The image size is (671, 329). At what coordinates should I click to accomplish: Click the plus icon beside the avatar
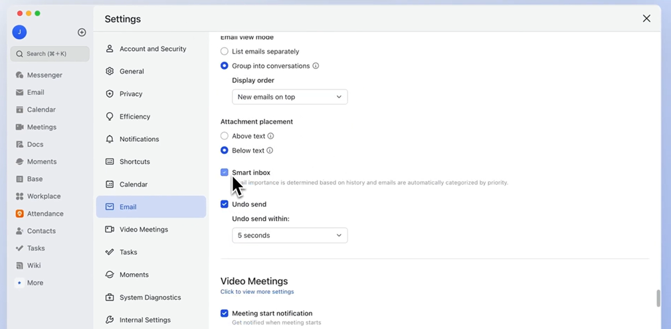pos(82,33)
